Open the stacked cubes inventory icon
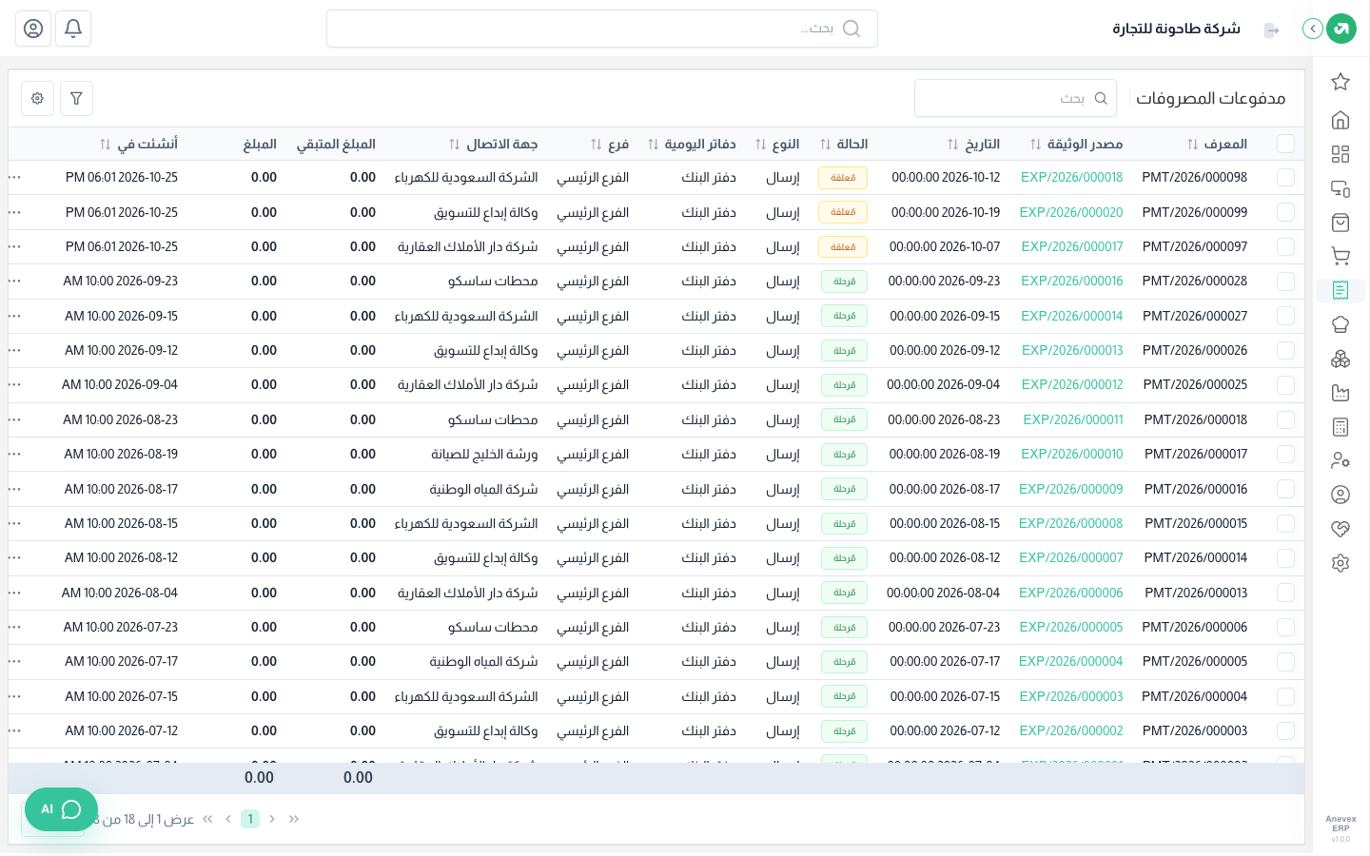1370x856 pixels. pyautogui.click(x=1341, y=359)
